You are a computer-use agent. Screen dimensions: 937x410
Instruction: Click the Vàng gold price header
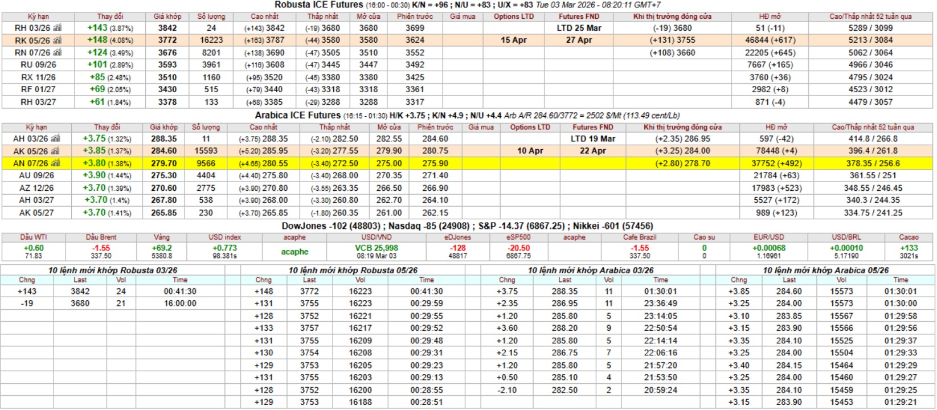click(161, 237)
